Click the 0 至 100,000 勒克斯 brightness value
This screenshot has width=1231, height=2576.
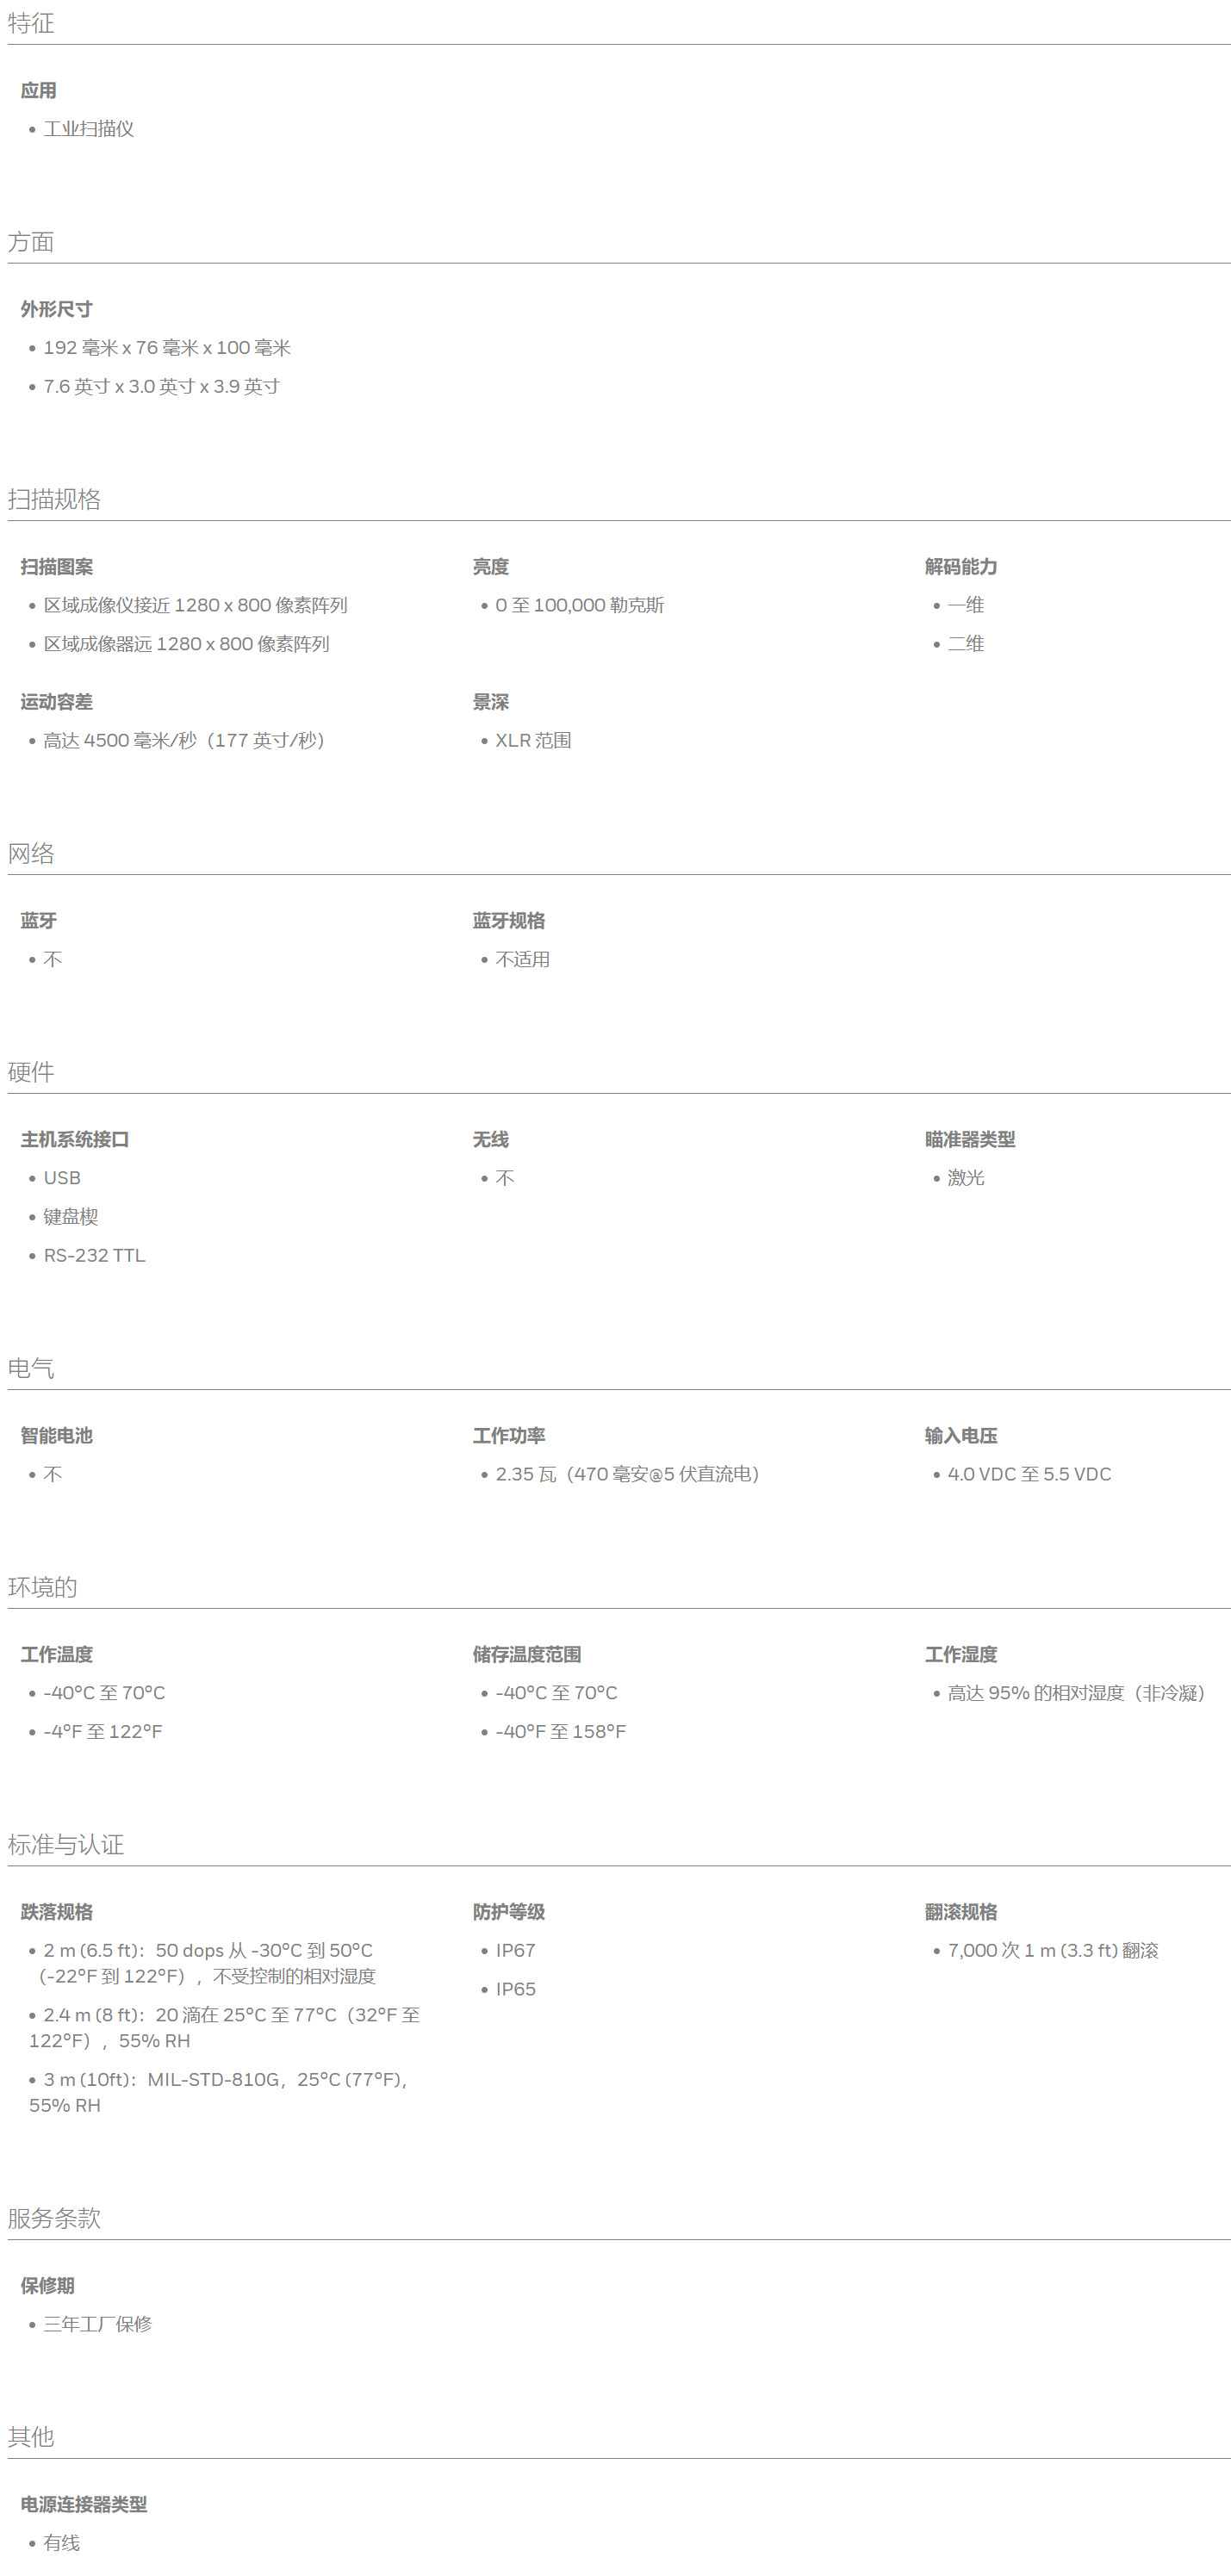pos(580,605)
